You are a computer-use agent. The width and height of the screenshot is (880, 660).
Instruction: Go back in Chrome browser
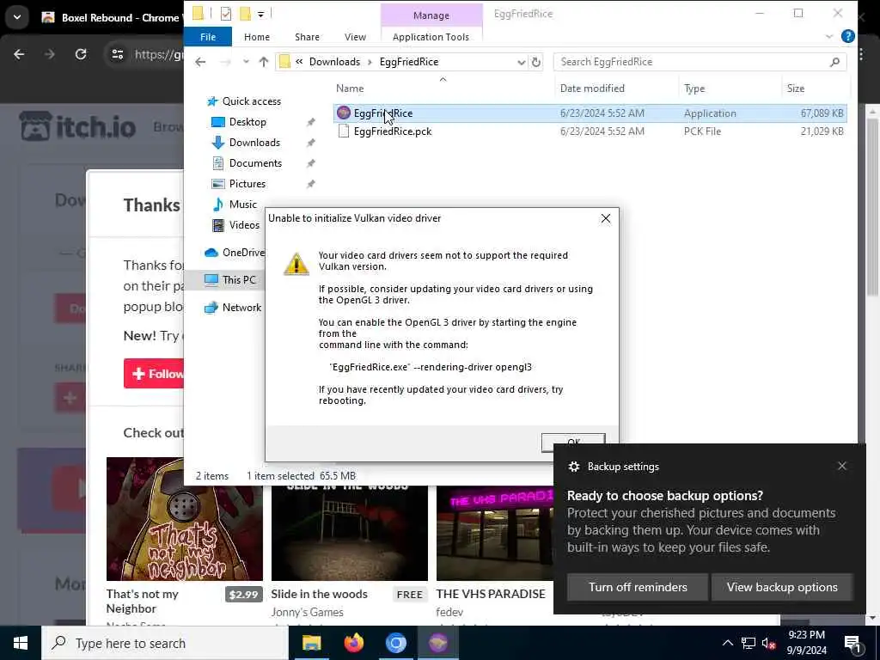click(19, 54)
